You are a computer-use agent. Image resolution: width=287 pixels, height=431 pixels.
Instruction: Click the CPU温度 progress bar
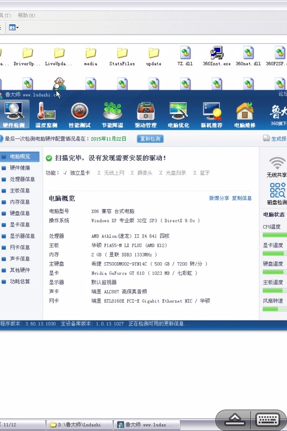(x=274, y=235)
